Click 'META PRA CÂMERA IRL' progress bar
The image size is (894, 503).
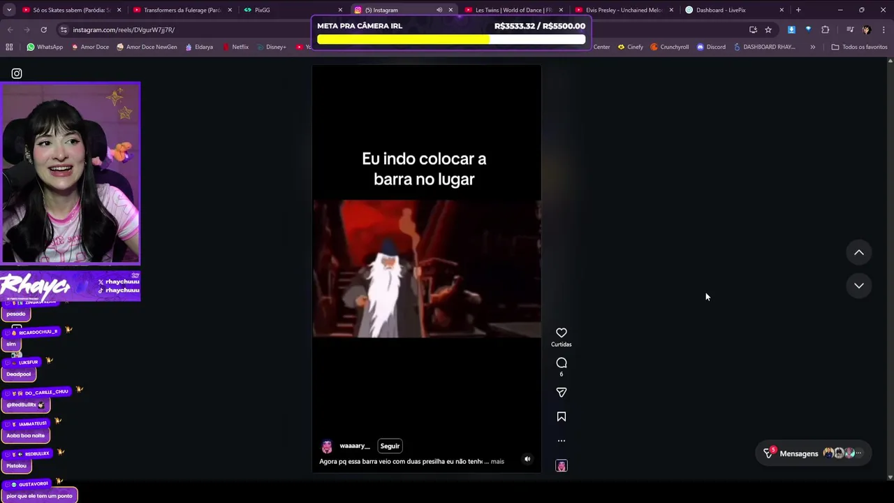click(451, 40)
